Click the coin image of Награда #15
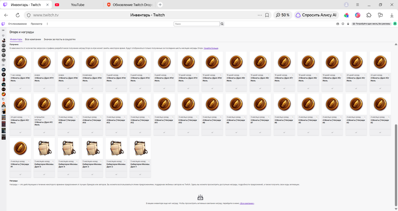The width and height of the screenshot is (398, 211). (68, 104)
